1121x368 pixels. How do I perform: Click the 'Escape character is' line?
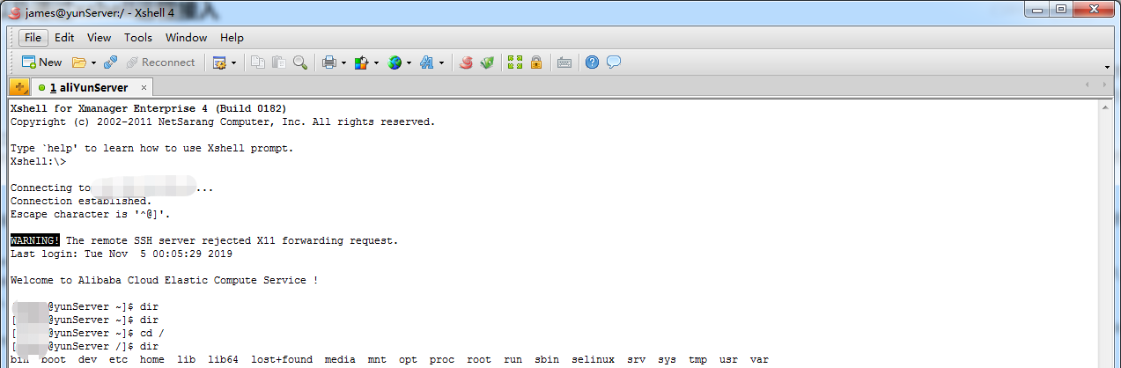(x=90, y=214)
